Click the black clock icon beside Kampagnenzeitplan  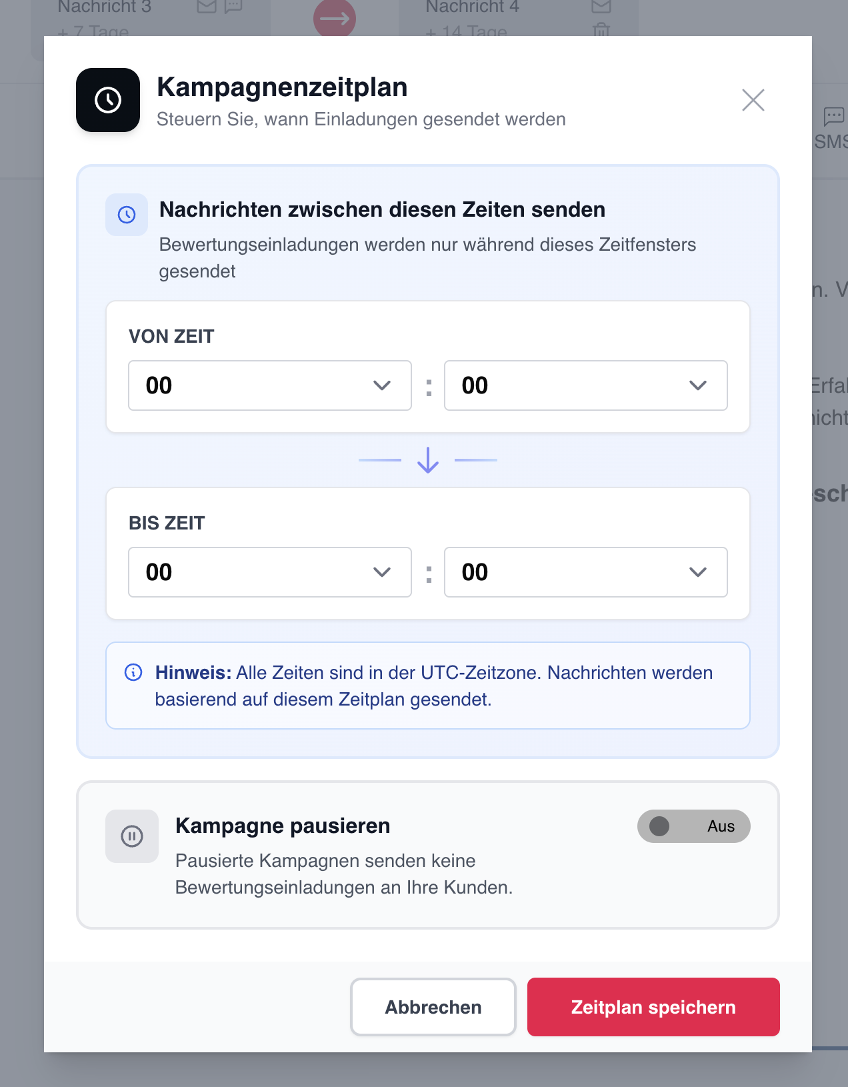click(108, 100)
